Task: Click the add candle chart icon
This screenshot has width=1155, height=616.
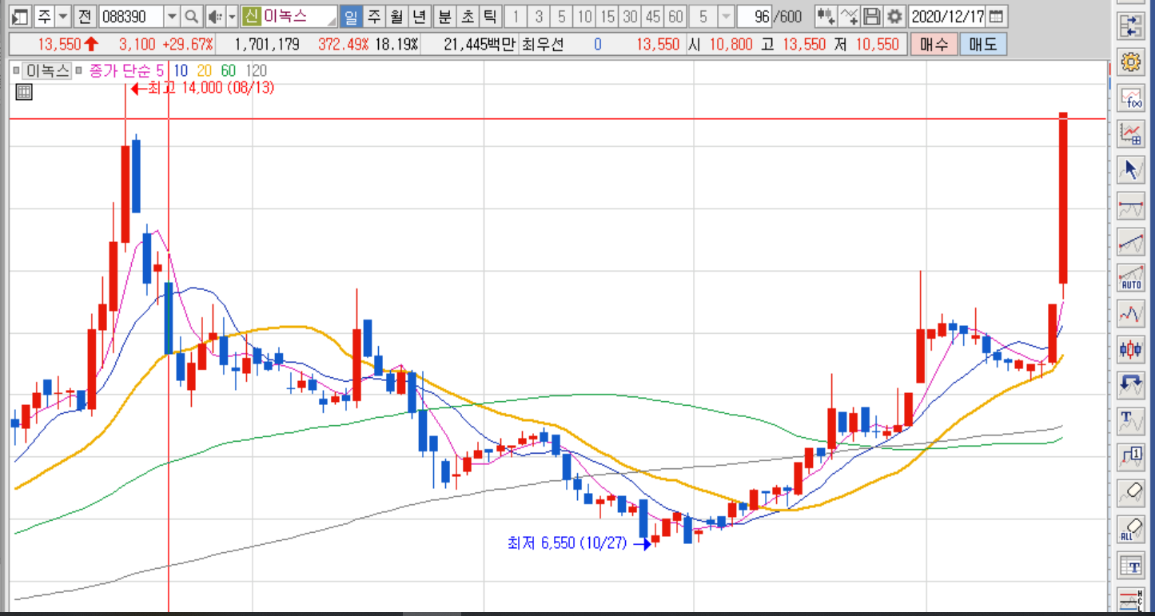Action: coord(826,16)
